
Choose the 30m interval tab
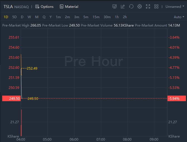coord(107,17)
